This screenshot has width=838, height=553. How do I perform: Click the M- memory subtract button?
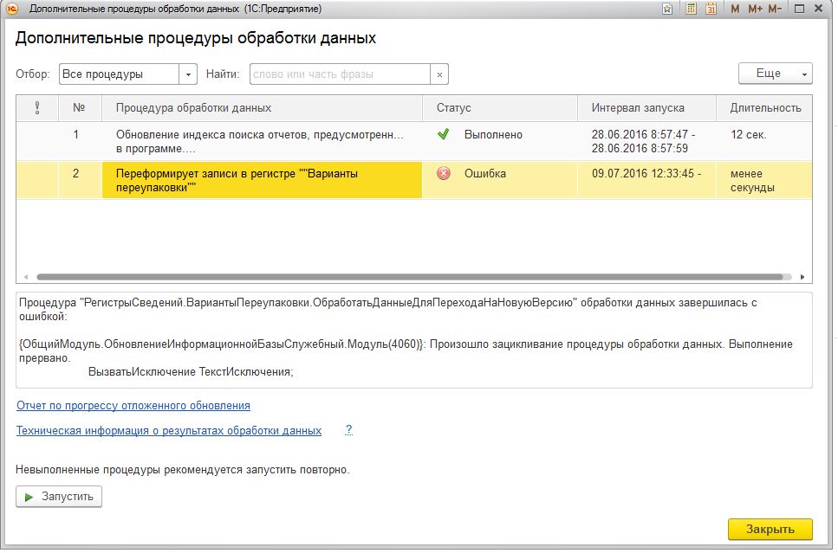click(x=775, y=9)
